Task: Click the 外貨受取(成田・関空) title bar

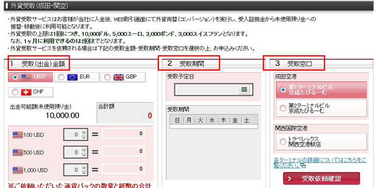Action: 188,6
